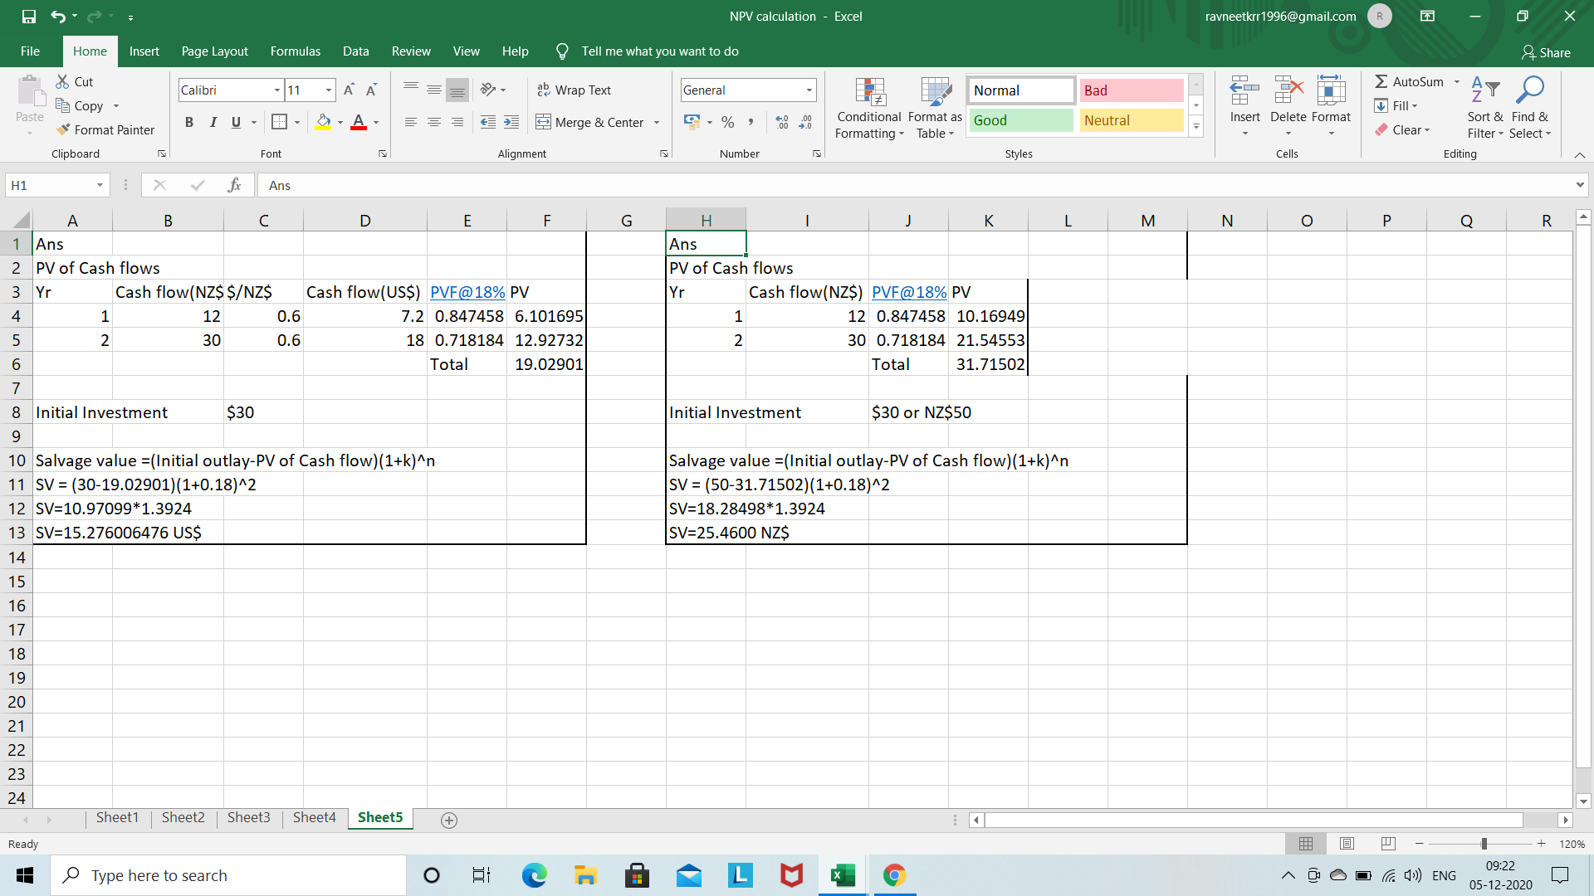Click the red Font Color A icon

[x=359, y=122]
